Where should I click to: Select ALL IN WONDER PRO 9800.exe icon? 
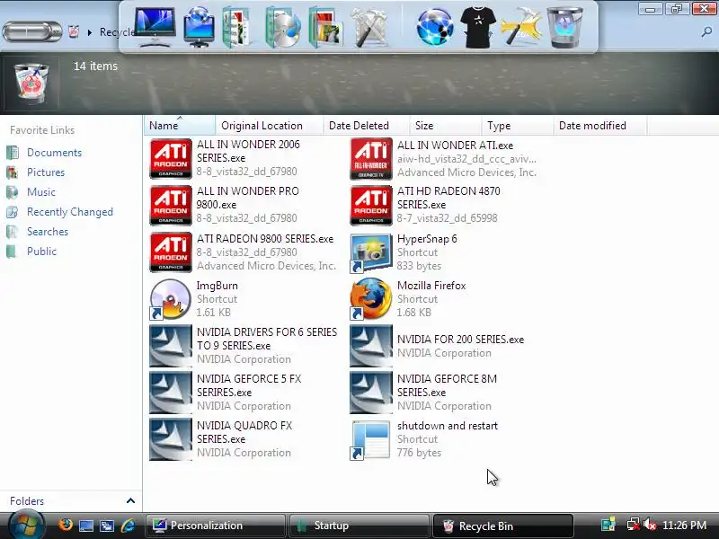tap(171, 206)
